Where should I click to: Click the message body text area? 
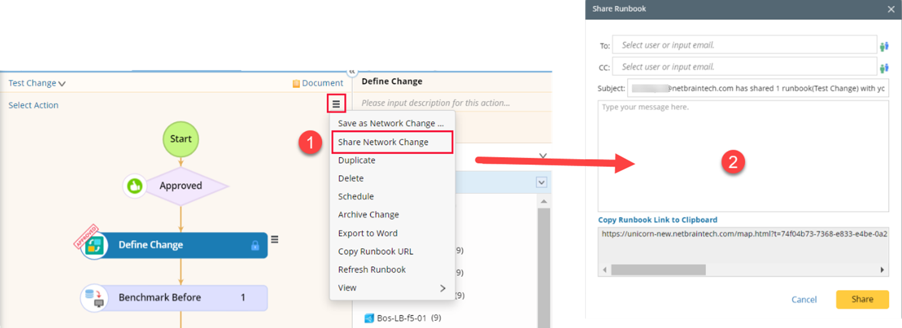(x=743, y=156)
